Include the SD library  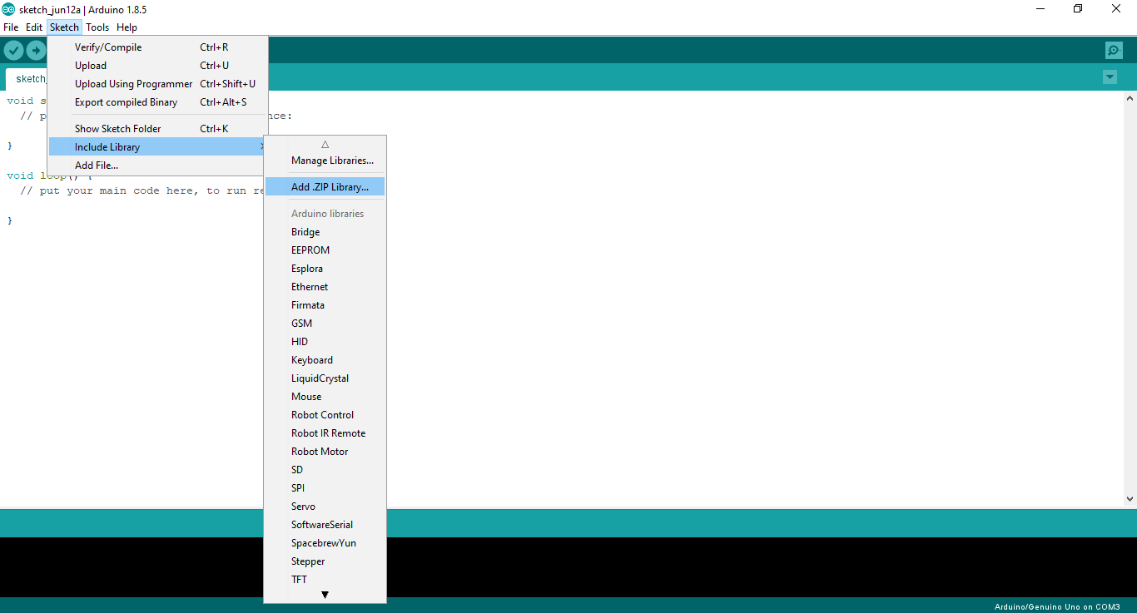[325, 470]
